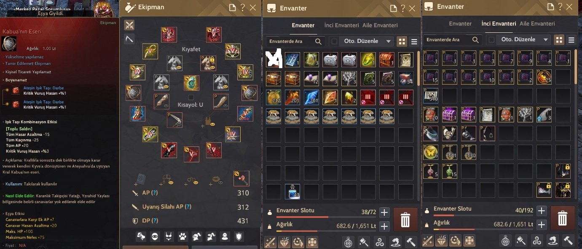Click the blue potion item with 43 count

(x=292, y=192)
